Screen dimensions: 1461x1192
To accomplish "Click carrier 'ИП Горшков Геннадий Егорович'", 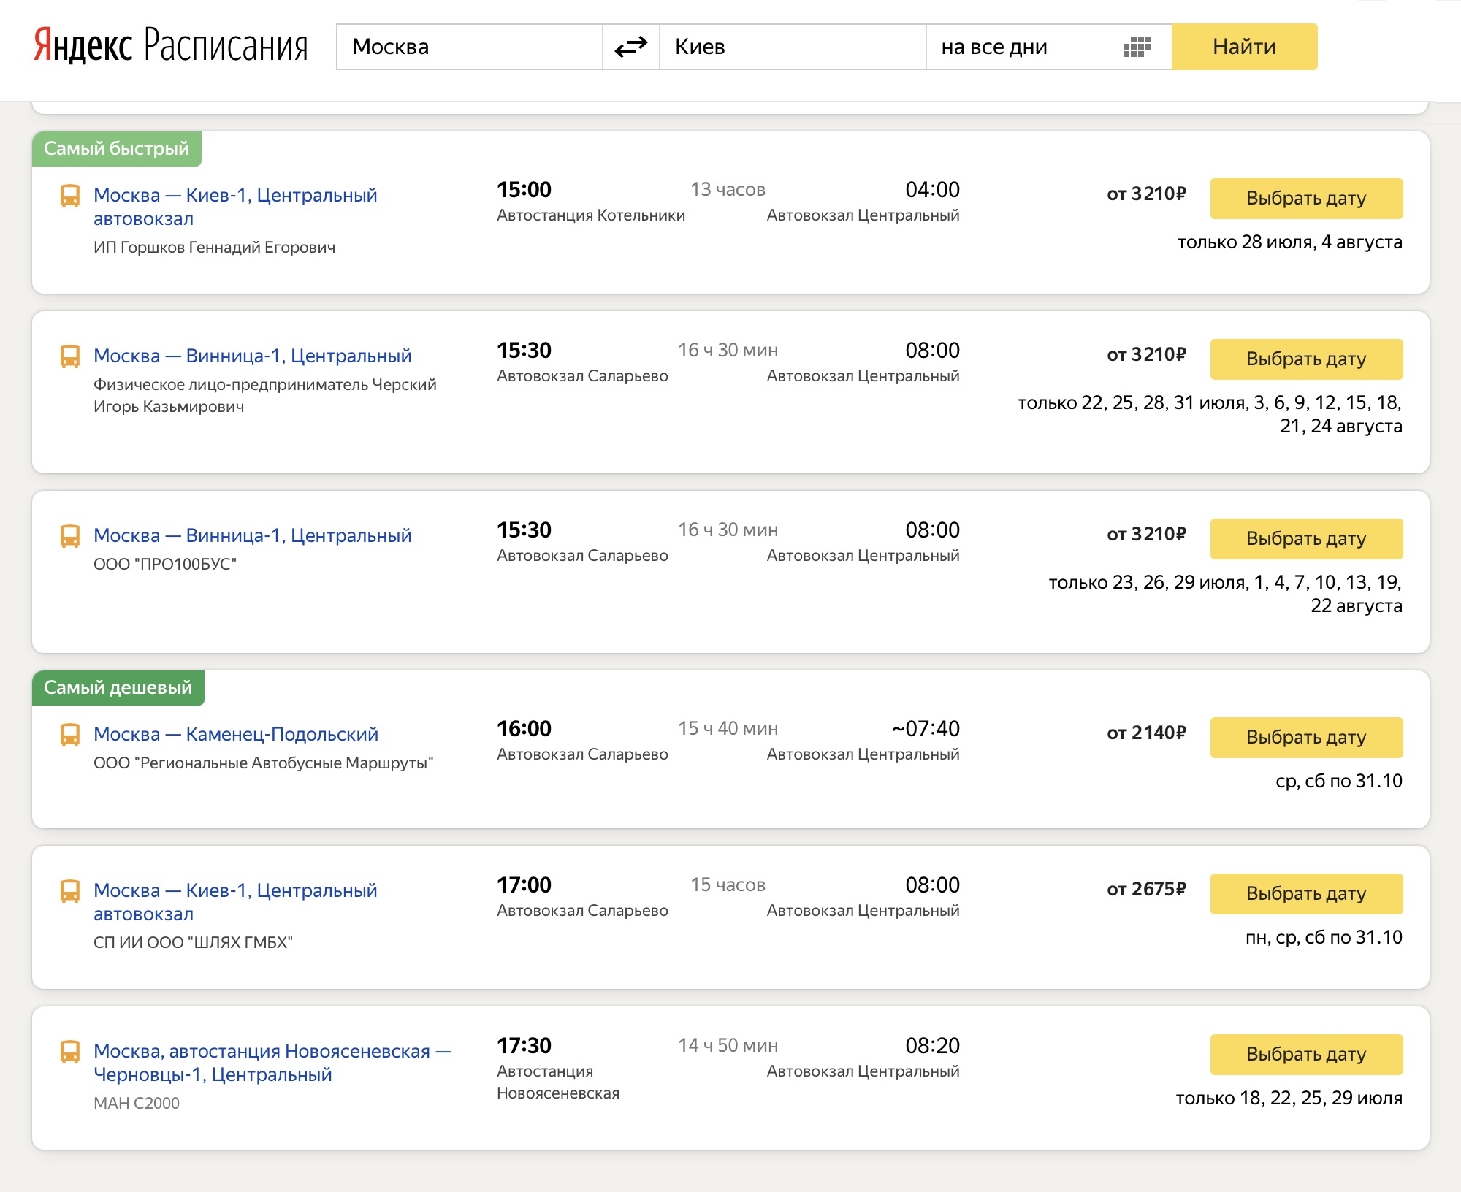I will pos(215,248).
